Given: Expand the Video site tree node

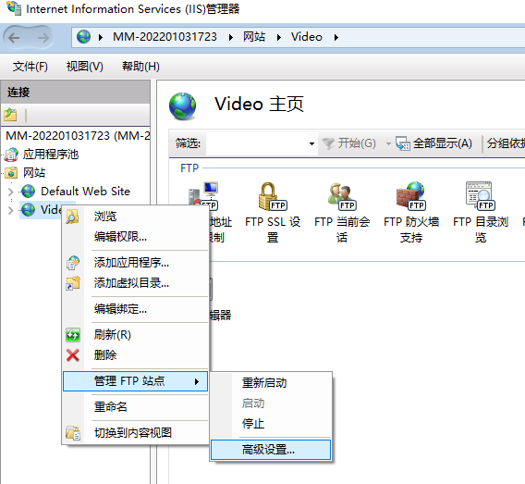Looking at the screenshot, I should coord(10,210).
